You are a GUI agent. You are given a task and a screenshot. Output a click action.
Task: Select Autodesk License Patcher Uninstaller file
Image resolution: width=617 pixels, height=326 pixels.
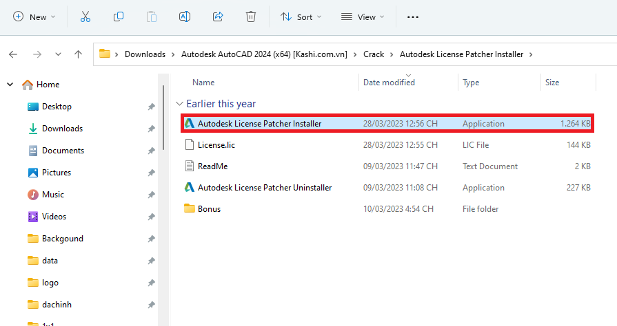(x=387, y=187)
